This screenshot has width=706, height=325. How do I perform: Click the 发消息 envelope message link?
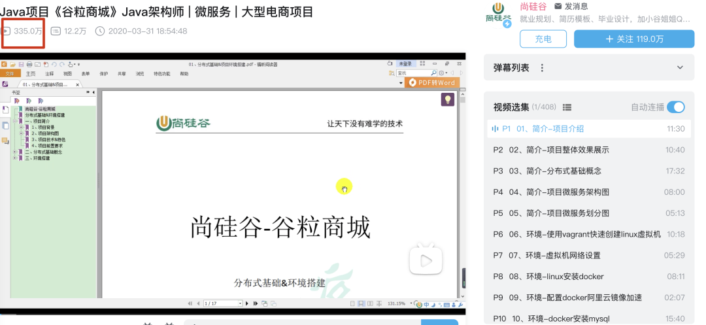(571, 7)
